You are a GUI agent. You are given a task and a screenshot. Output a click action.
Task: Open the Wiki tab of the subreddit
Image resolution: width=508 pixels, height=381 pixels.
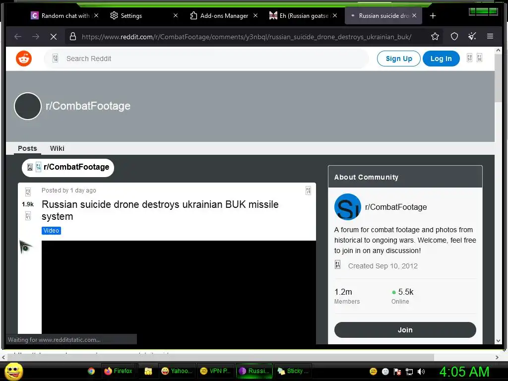[x=57, y=148]
